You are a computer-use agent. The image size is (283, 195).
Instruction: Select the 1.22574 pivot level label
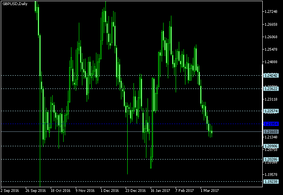click(271, 111)
